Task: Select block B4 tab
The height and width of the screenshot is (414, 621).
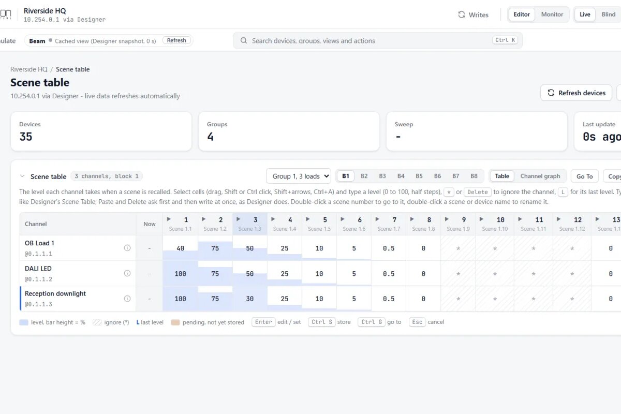Action: 401,176
